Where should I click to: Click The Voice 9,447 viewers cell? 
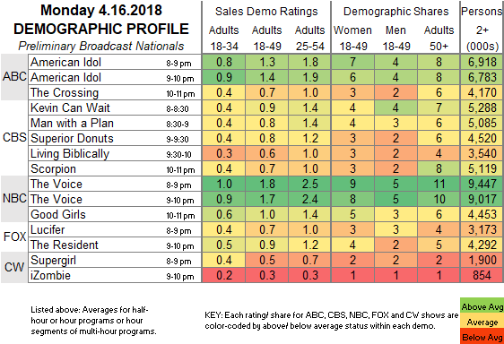482,184
